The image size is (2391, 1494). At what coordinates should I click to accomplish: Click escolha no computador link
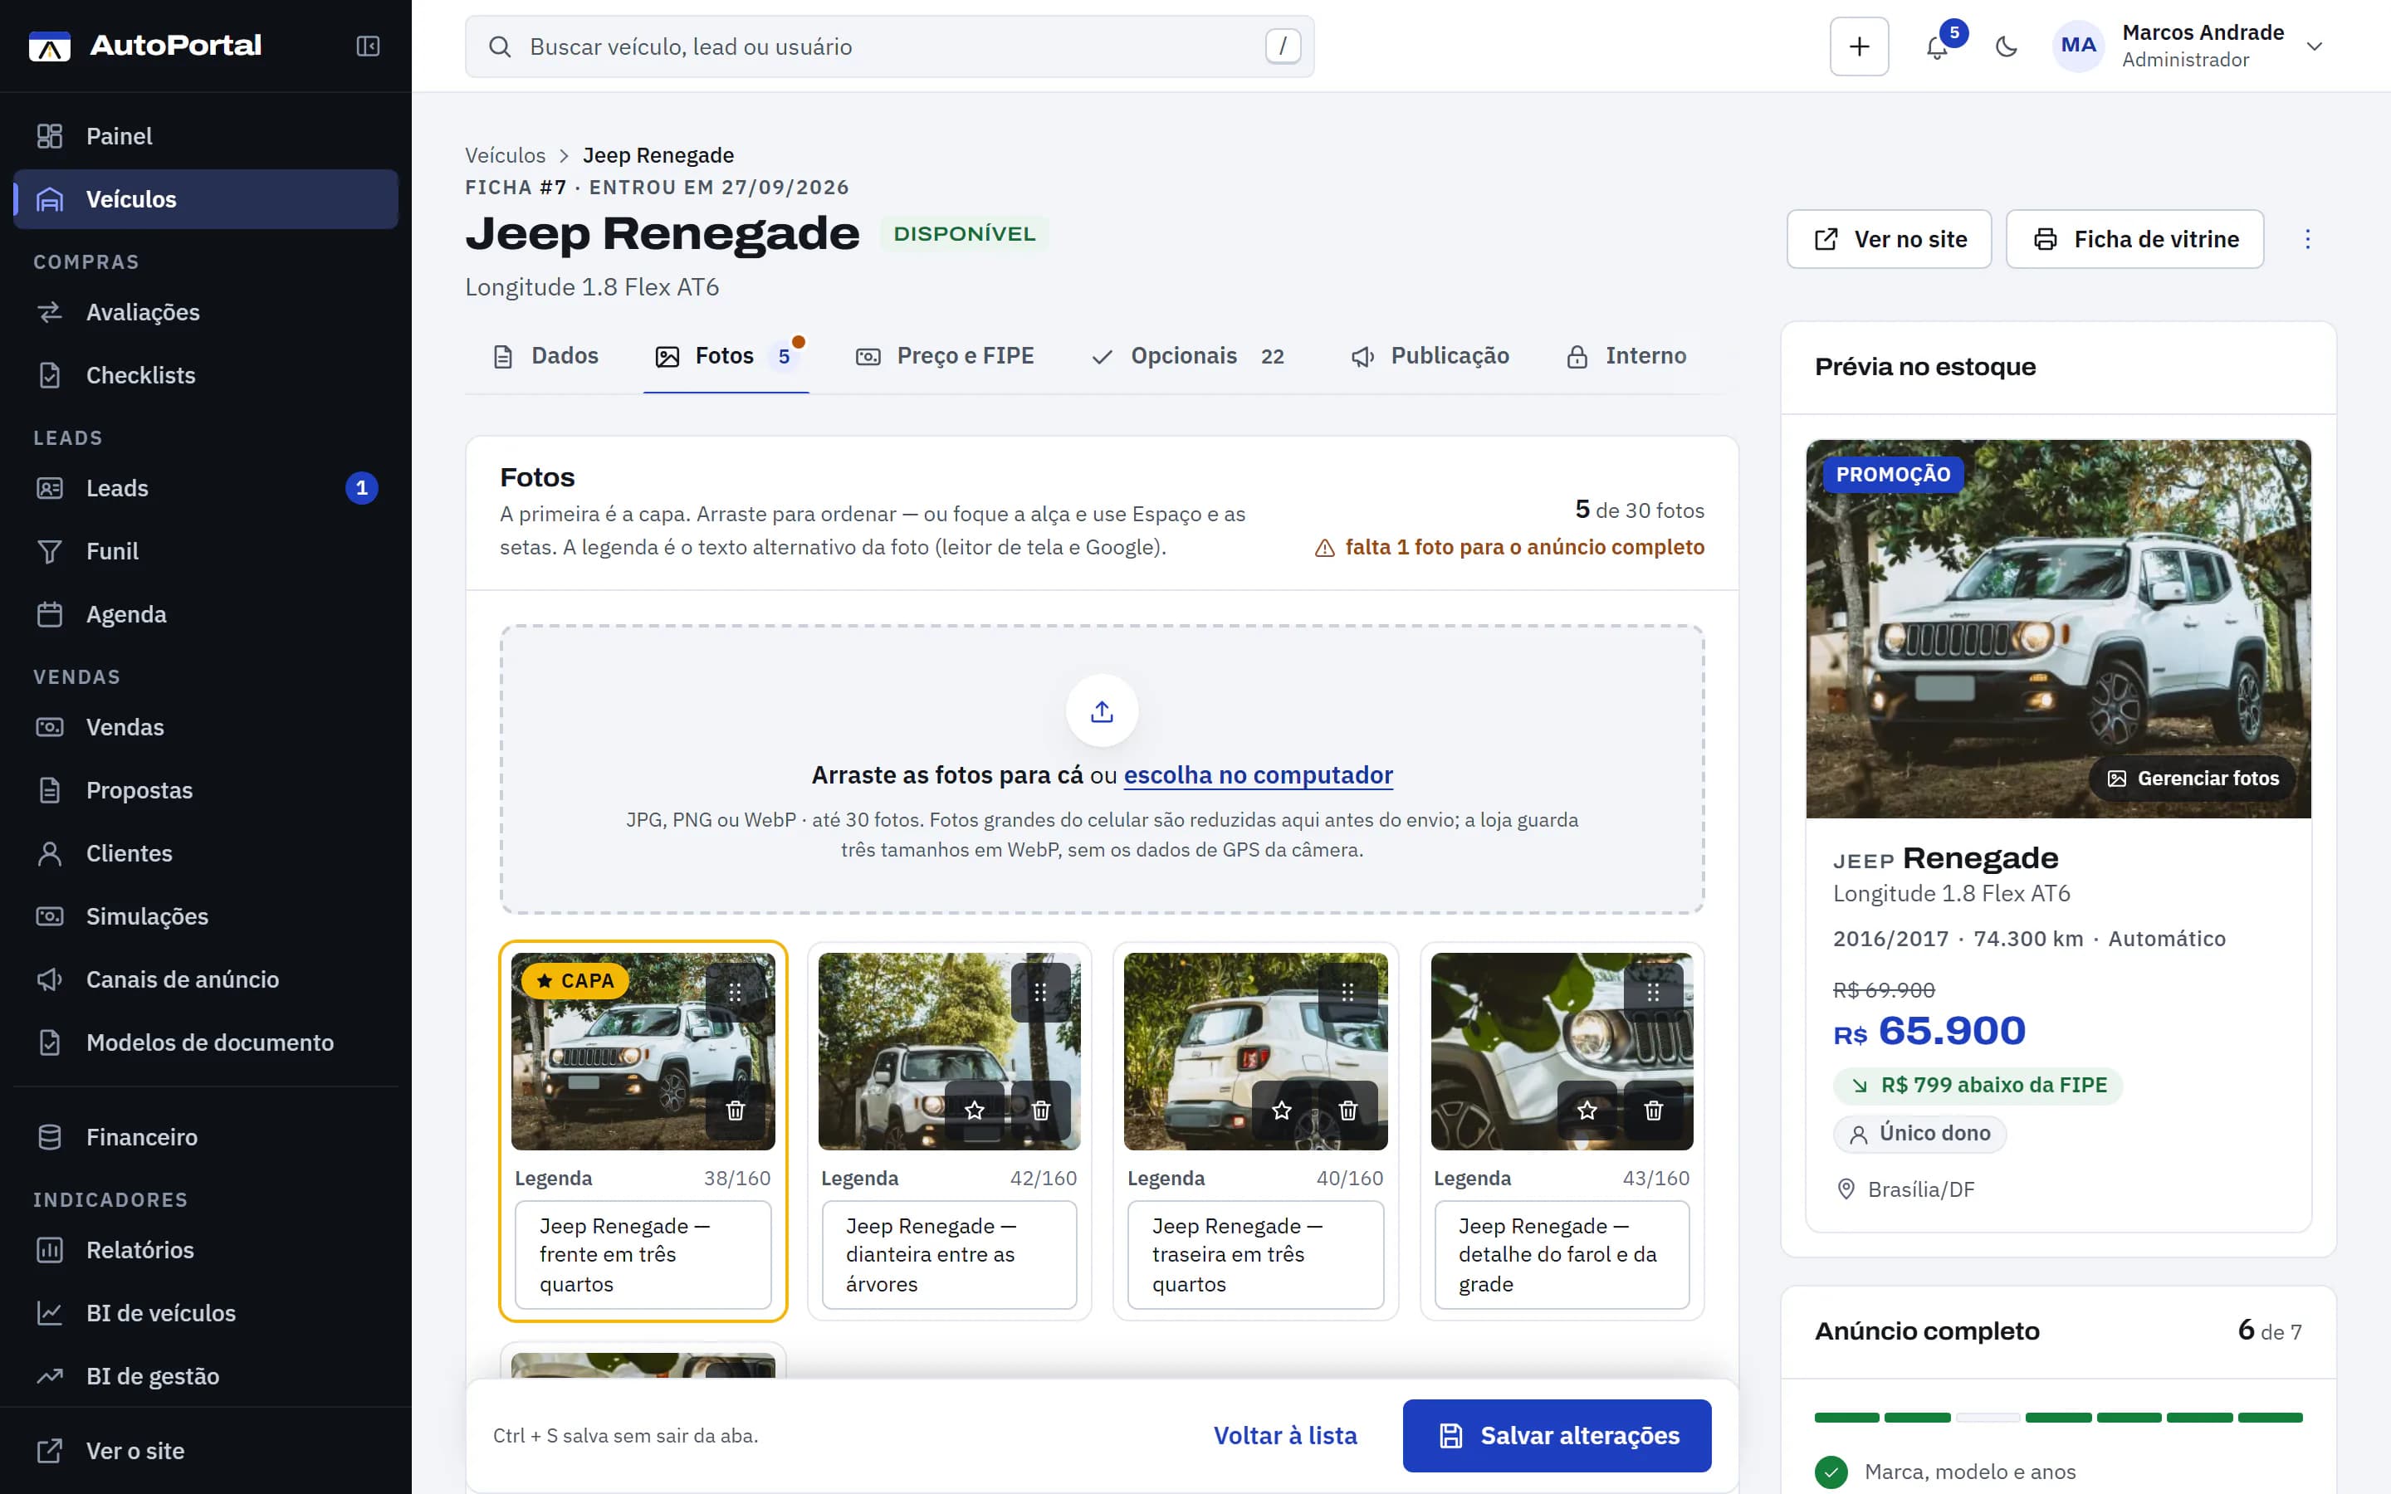(1258, 774)
